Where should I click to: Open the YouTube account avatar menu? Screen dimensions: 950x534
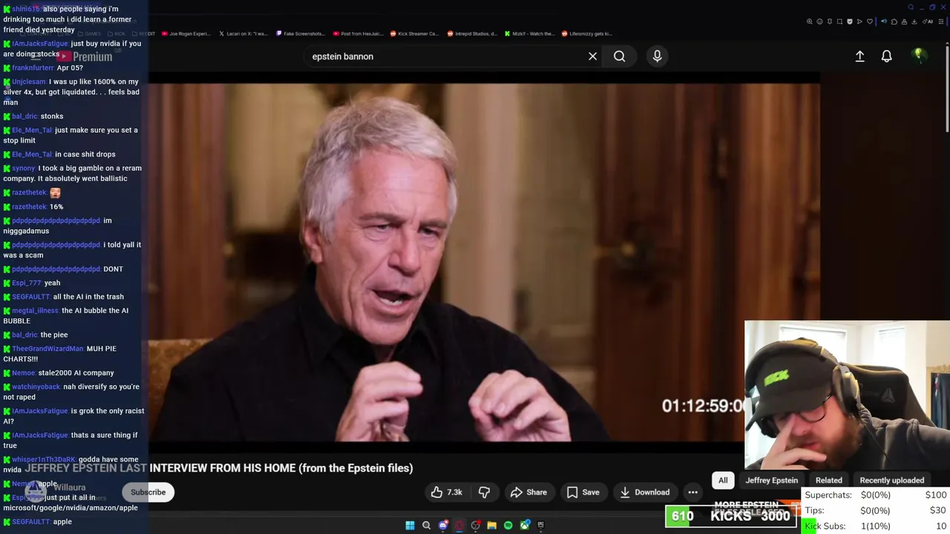tap(918, 56)
